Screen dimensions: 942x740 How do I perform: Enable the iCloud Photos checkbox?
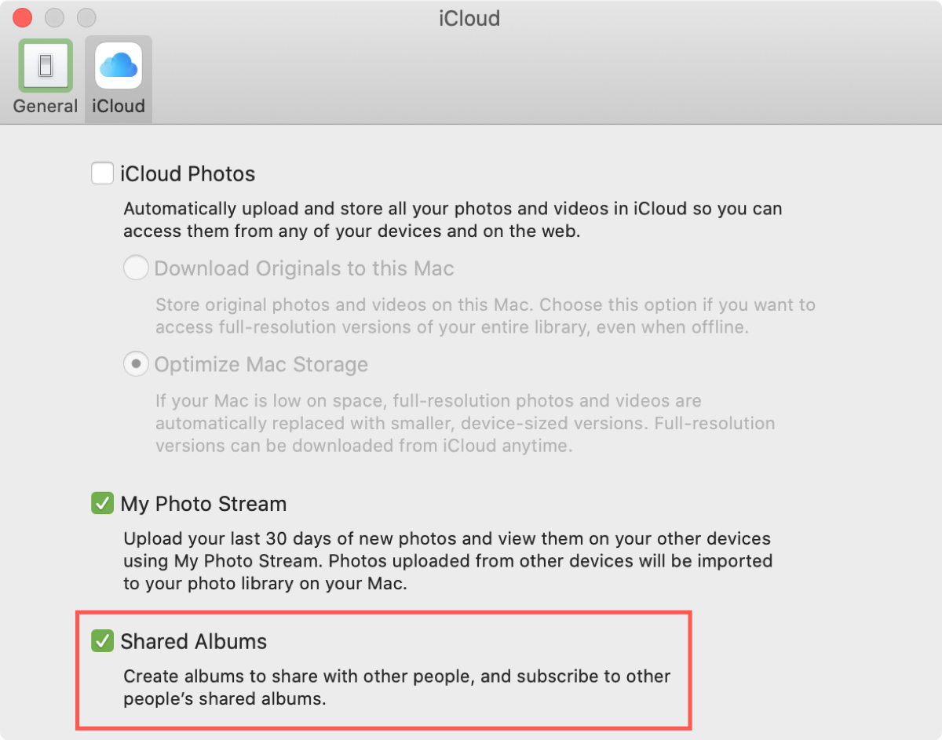pos(103,173)
